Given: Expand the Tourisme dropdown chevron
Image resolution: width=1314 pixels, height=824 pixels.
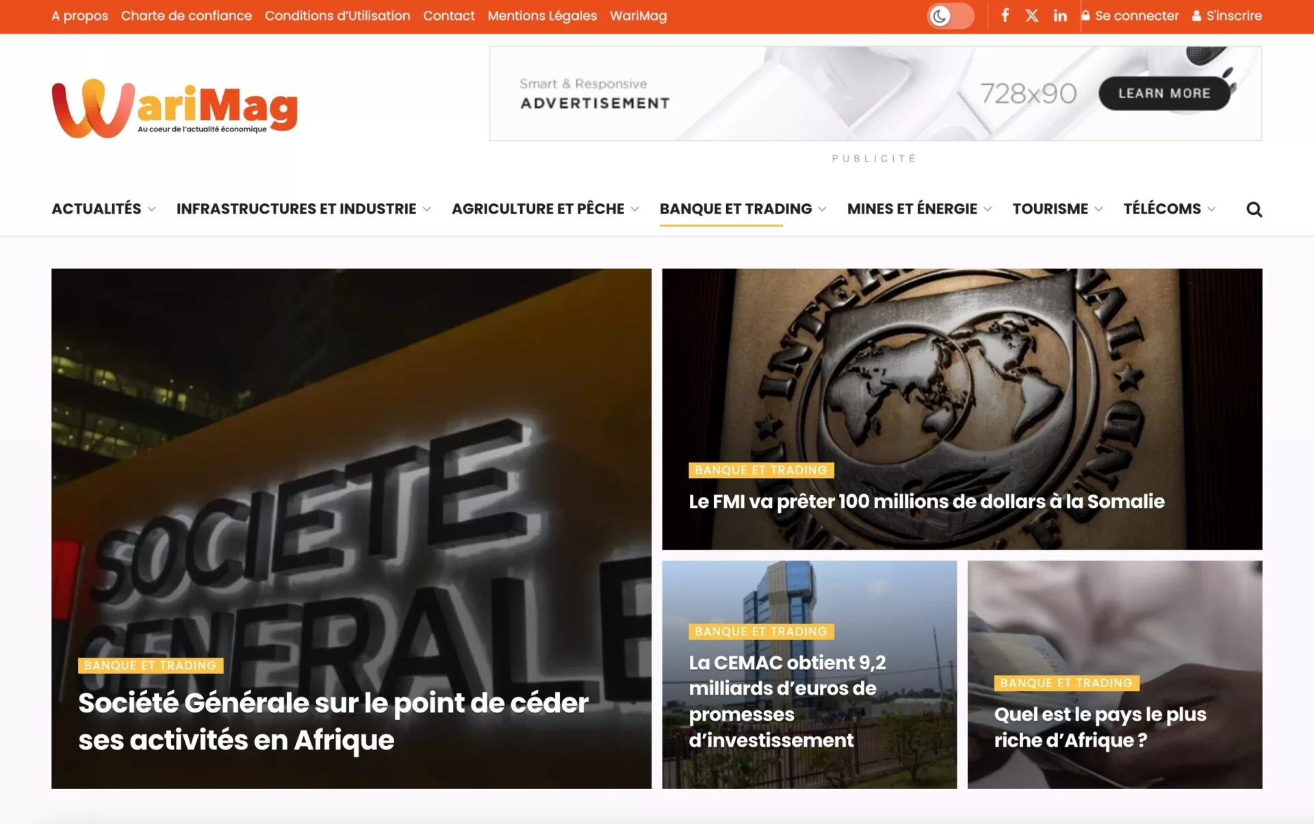Looking at the screenshot, I should (x=1098, y=209).
